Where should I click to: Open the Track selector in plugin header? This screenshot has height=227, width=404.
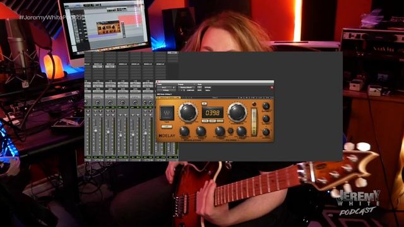point(166,88)
